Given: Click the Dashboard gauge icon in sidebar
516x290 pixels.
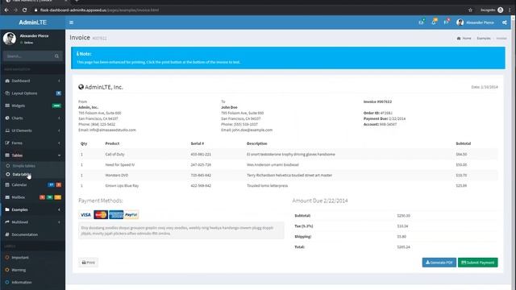Looking at the screenshot, I should pyautogui.click(x=7, y=81).
